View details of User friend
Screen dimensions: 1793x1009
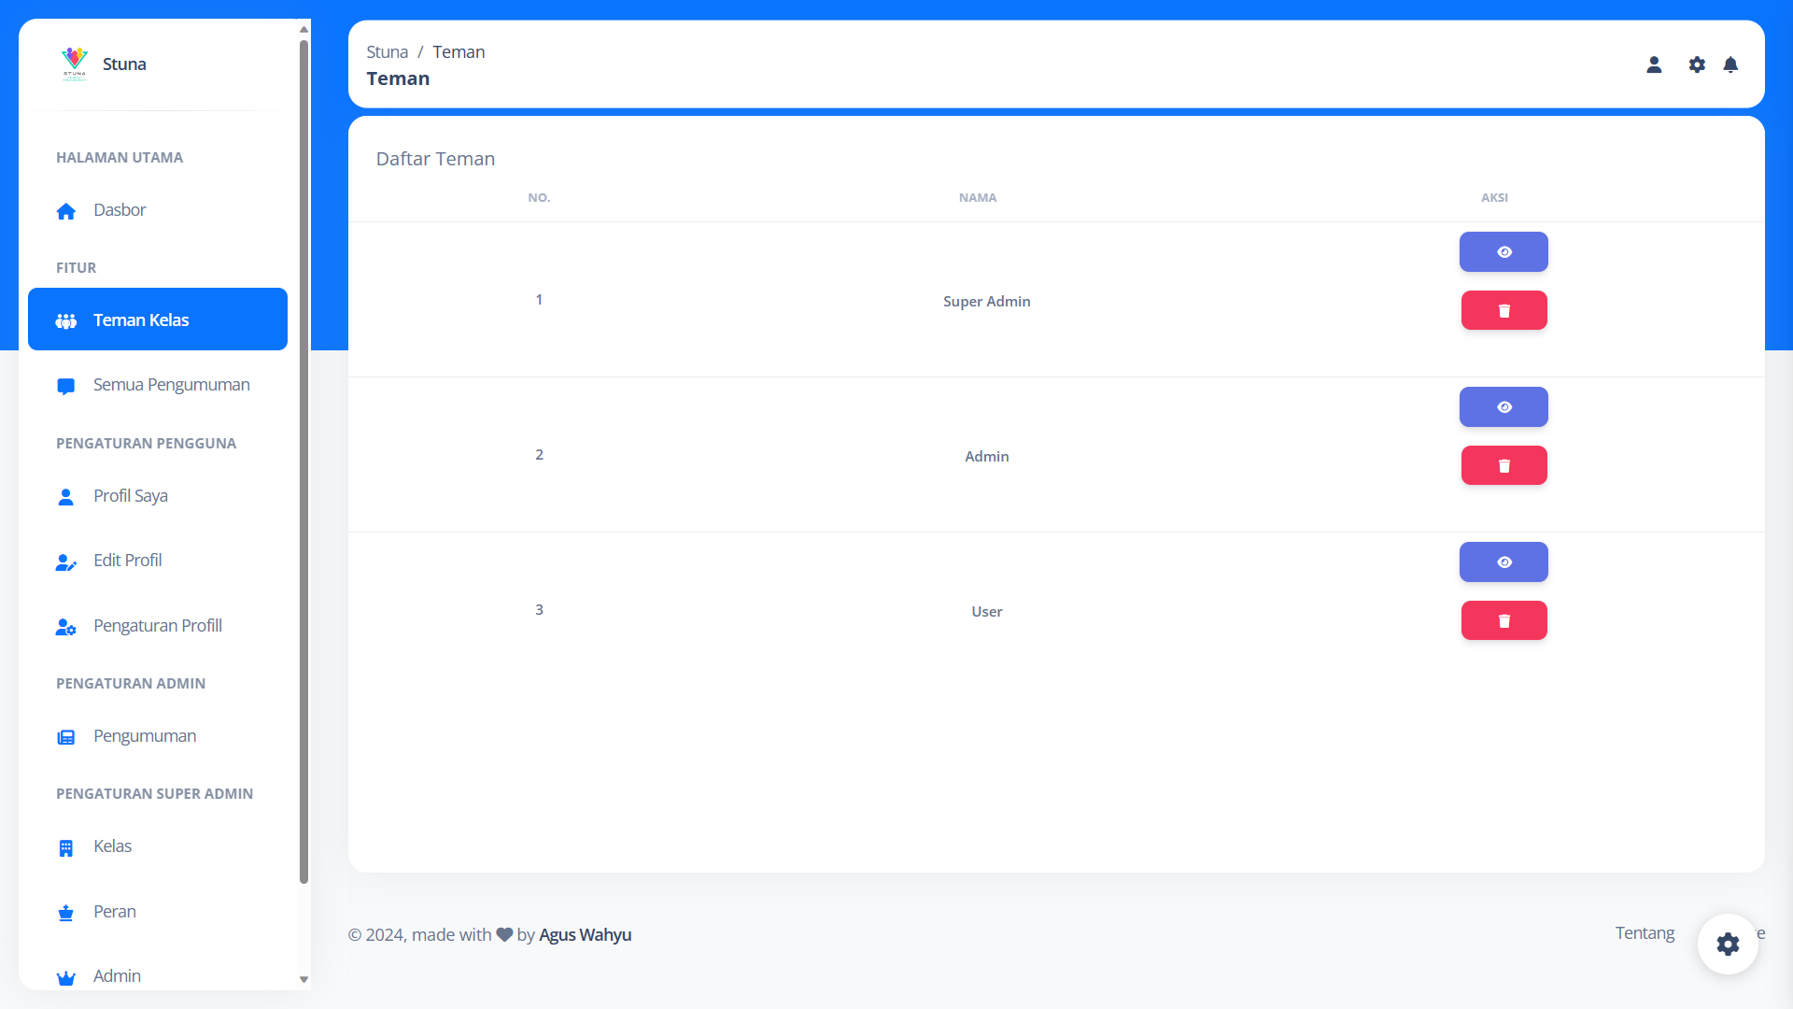pos(1504,562)
